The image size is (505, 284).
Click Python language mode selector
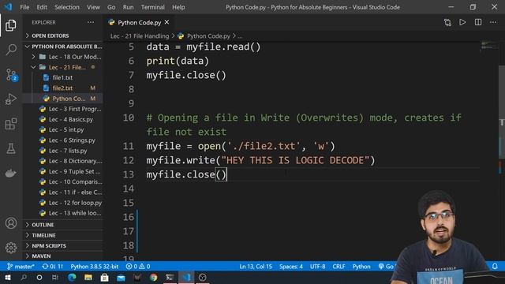(x=361, y=267)
